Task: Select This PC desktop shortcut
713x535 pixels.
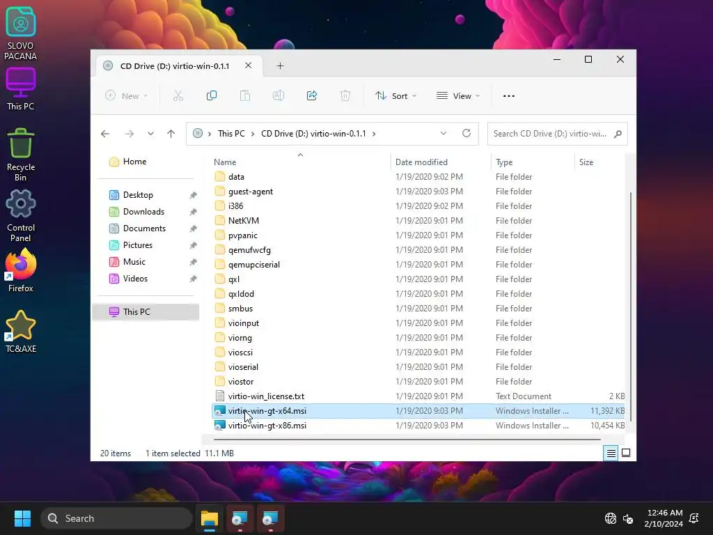Action: [20, 88]
